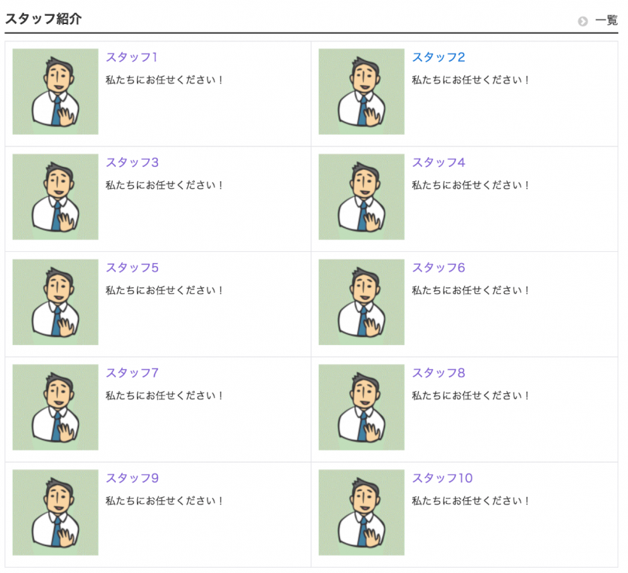
Task: Click the description text under スタッフ3
Action: 164,186
